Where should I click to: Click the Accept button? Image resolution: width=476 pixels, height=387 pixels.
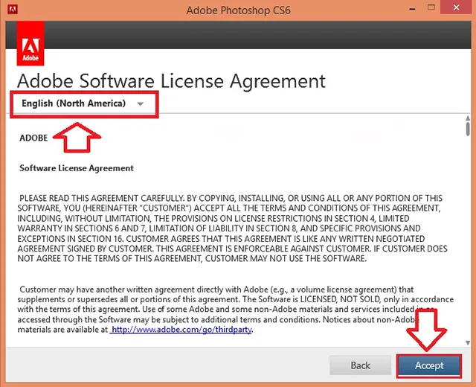coord(429,365)
